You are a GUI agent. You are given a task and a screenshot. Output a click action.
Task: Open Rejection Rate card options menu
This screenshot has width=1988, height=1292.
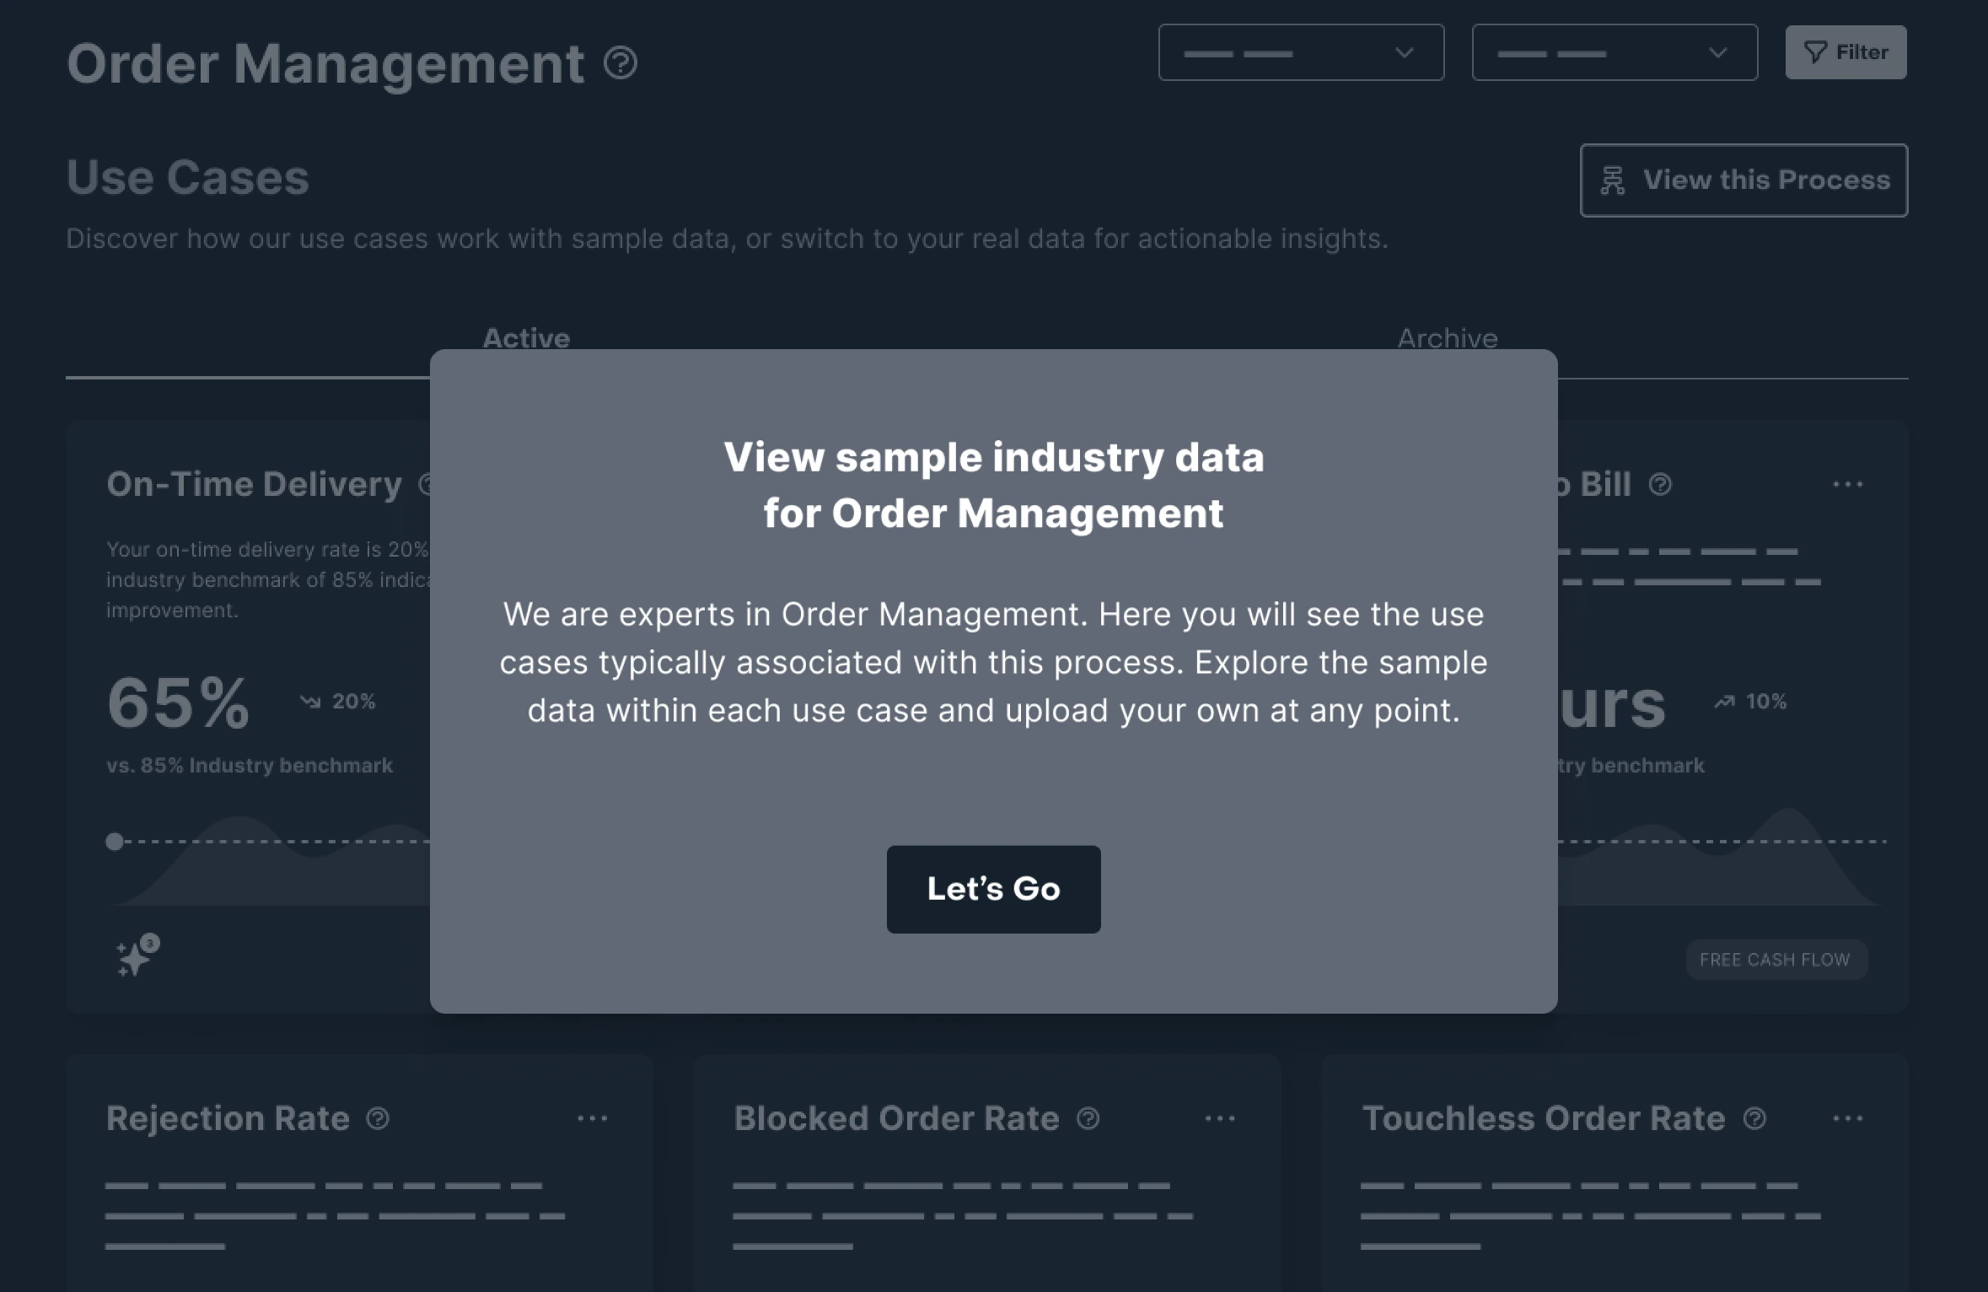pyautogui.click(x=592, y=1118)
